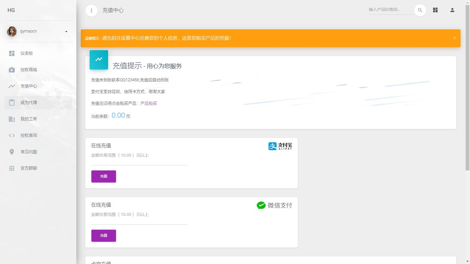Click the 常见问题 location pin icon
Image resolution: width=470 pixels, height=264 pixels.
tap(12, 152)
